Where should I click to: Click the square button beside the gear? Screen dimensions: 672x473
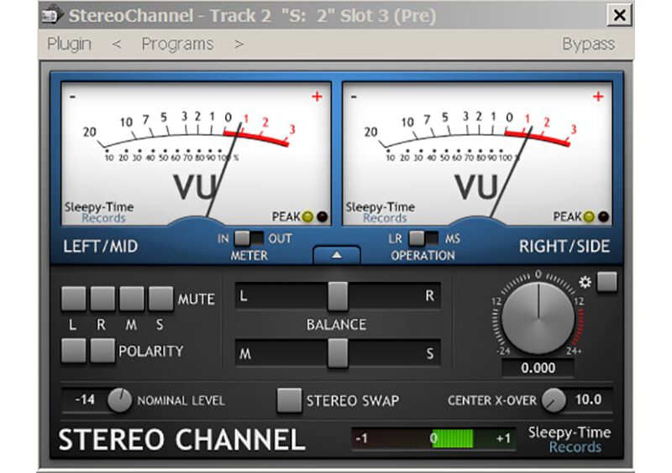pos(606,282)
